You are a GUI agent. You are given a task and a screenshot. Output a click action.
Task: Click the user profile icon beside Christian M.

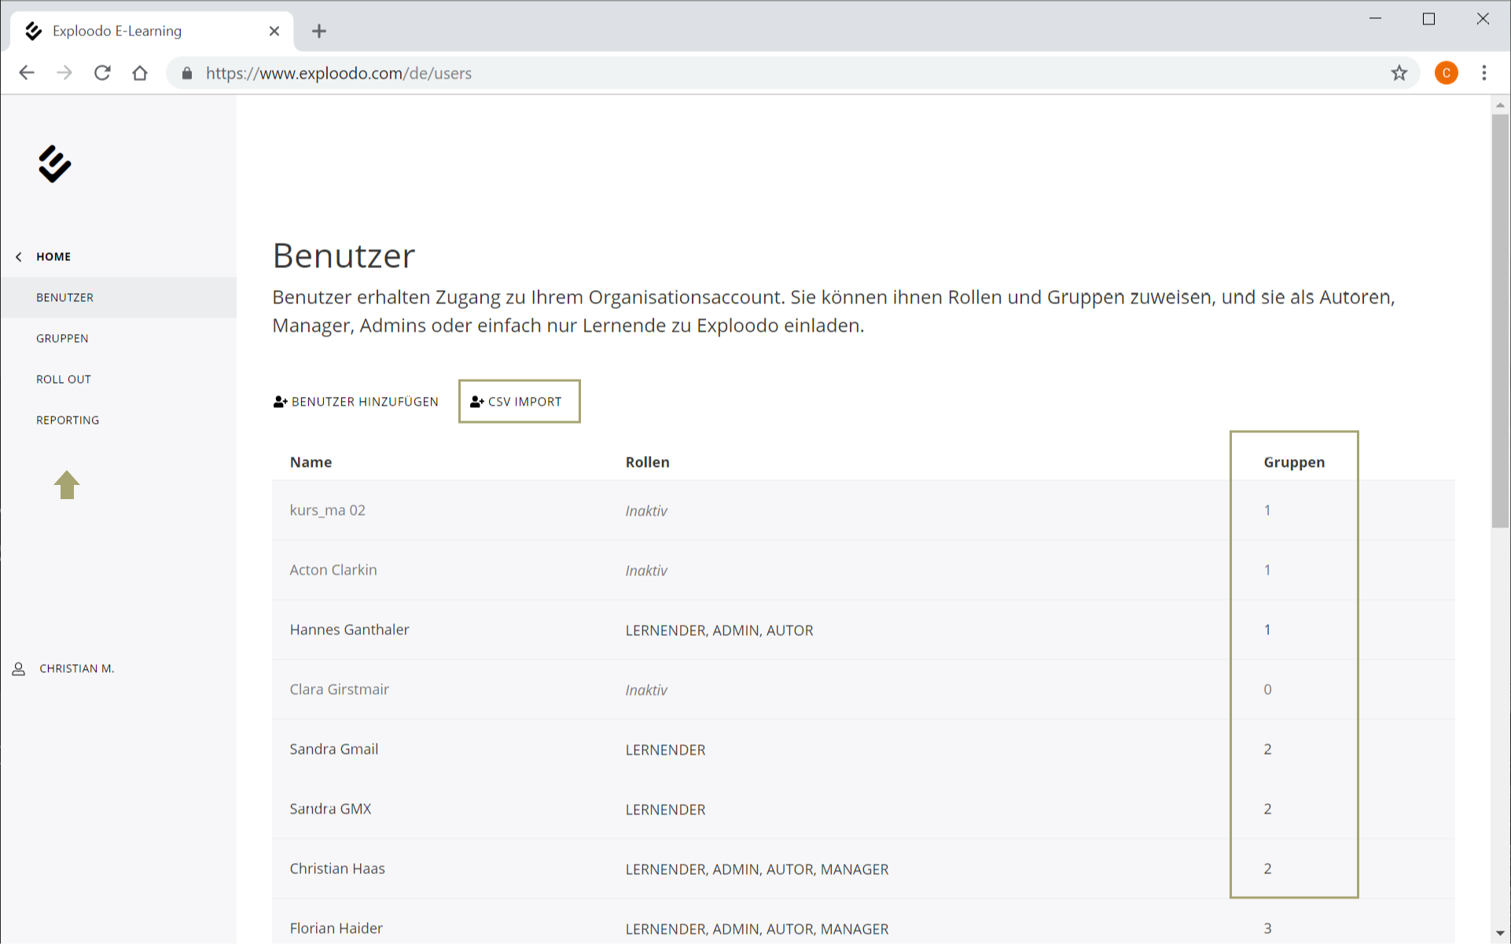pyautogui.click(x=19, y=669)
